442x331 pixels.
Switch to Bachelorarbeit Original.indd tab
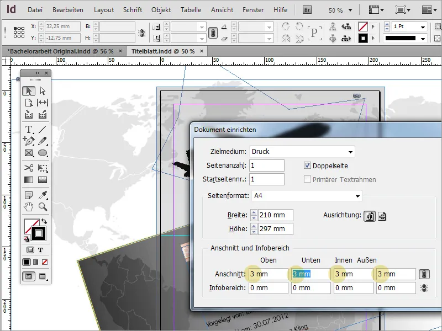(x=60, y=51)
